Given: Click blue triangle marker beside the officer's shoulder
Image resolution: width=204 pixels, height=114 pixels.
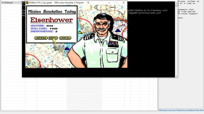Looking at the screenshot, I should [x=118, y=31].
